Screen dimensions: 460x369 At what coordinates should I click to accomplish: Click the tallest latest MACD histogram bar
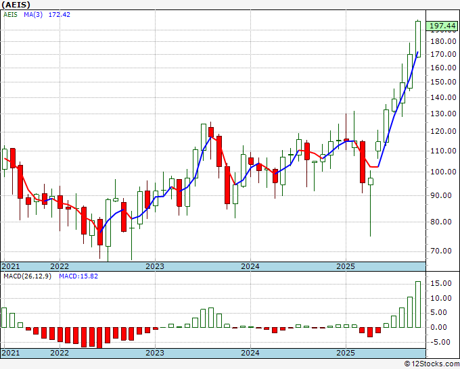click(x=418, y=305)
